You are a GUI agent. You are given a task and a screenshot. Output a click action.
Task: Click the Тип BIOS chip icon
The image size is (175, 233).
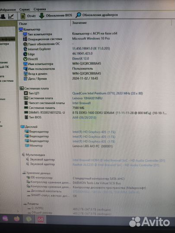26,117
